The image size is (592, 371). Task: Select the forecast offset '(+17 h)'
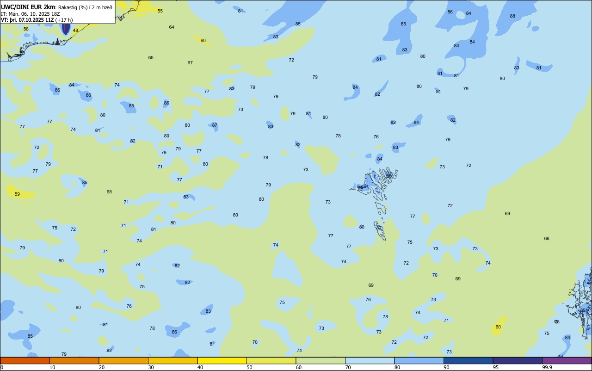click(64, 20)
